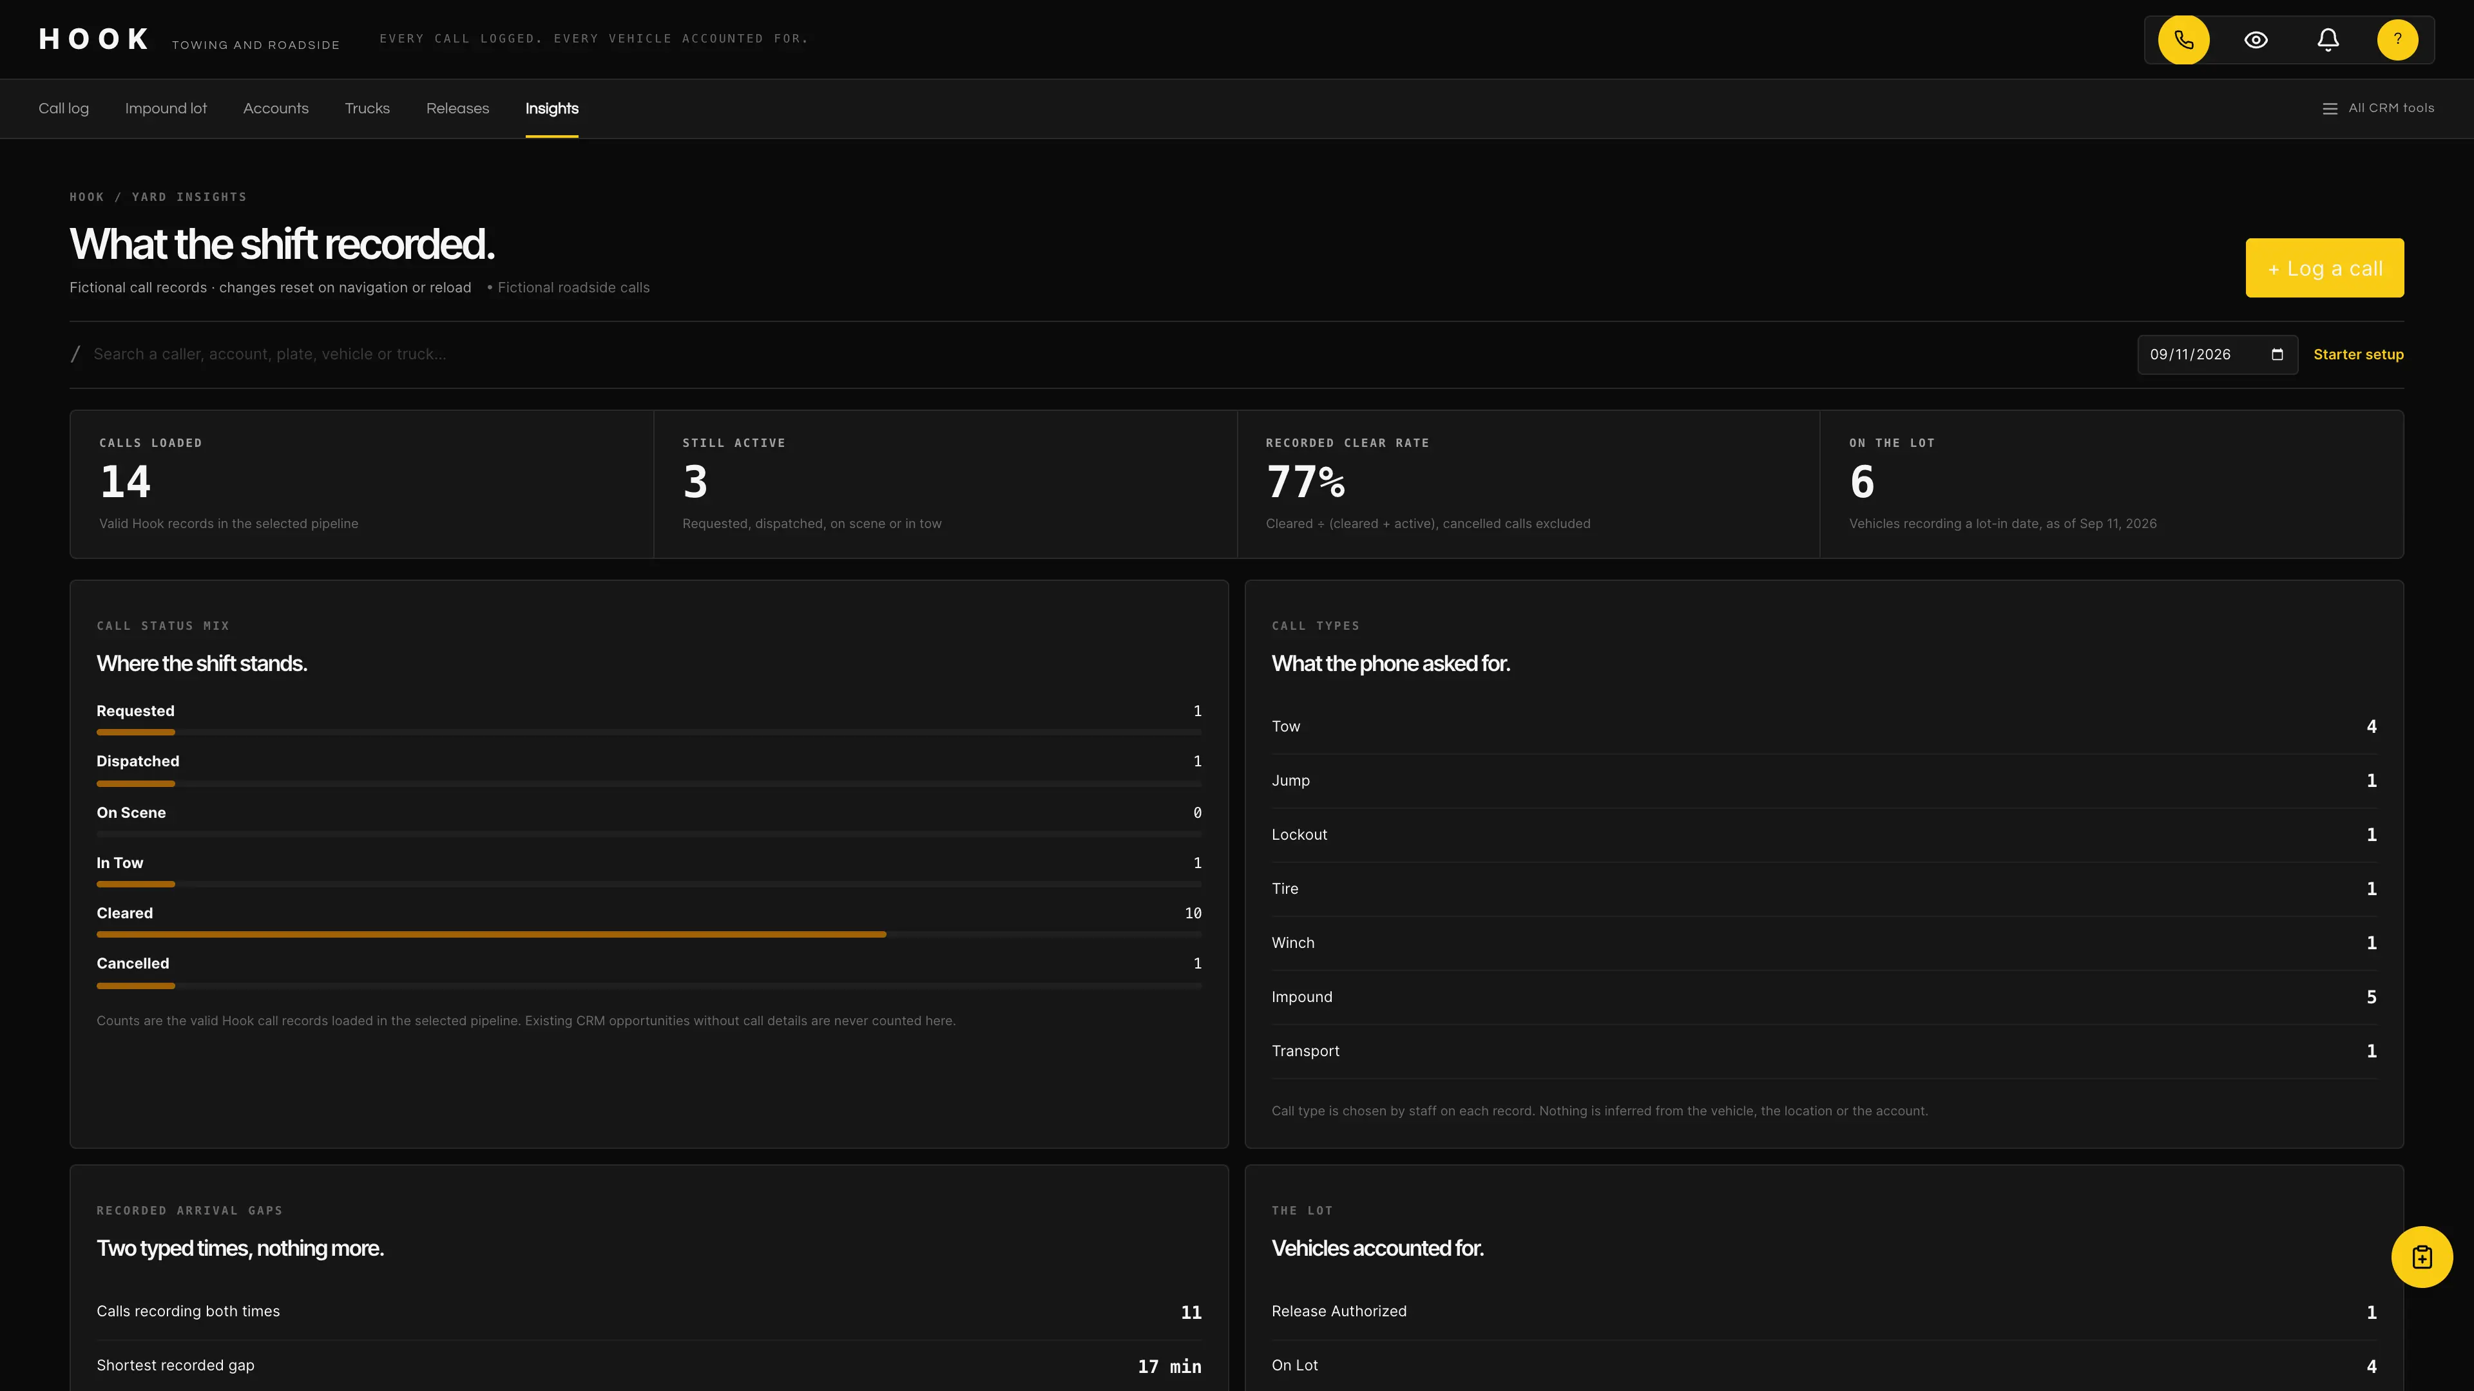Click the On the lot 6 card
2474x1391 pixels.
pos(2112,484)
